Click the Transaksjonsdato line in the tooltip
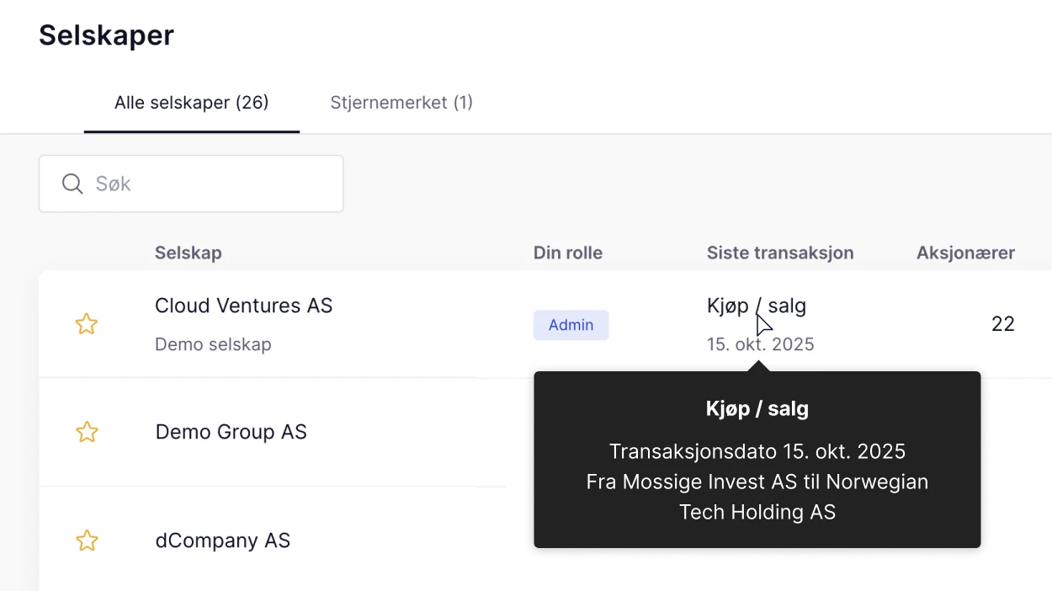Image resolution: width=1052 pixels, height=591 pixels. (757, 451)
